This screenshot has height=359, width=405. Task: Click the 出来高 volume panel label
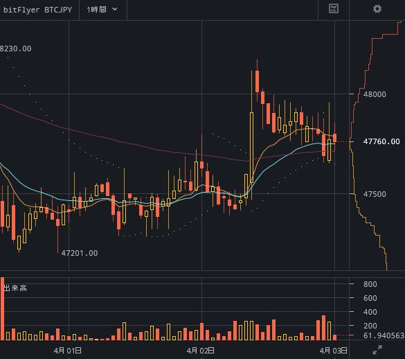(x=15, y=288)
